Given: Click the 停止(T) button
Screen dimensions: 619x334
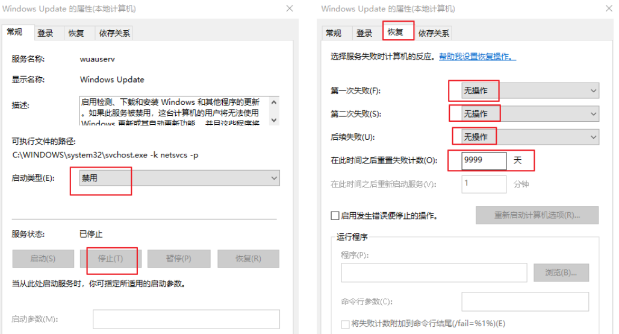Looking at the screenshot, I should click(x=111, y=259).
